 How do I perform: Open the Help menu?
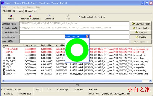pyautogui.click(x=38, y=7)
